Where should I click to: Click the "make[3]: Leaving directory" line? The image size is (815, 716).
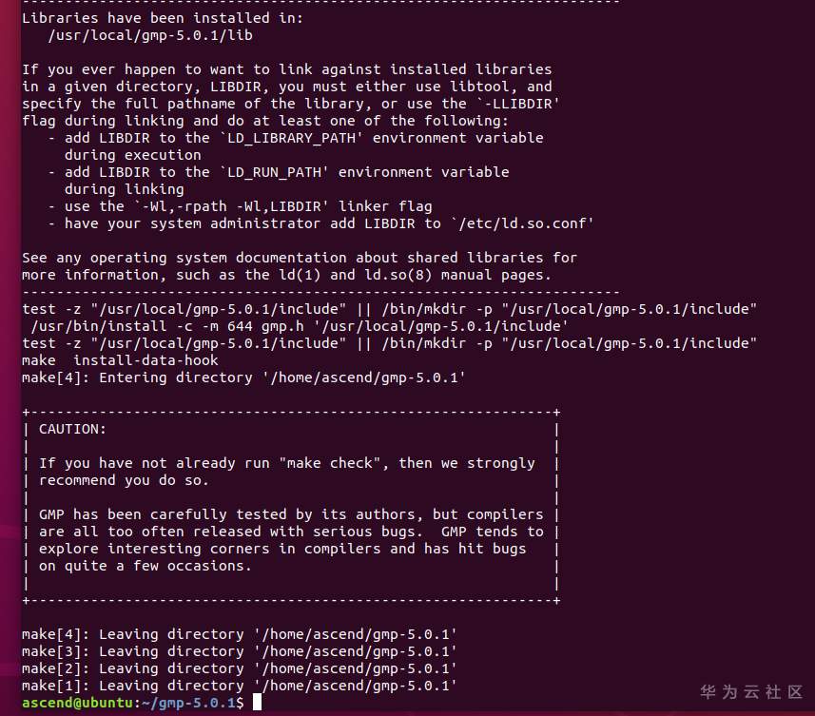click(x=239, y=651)
